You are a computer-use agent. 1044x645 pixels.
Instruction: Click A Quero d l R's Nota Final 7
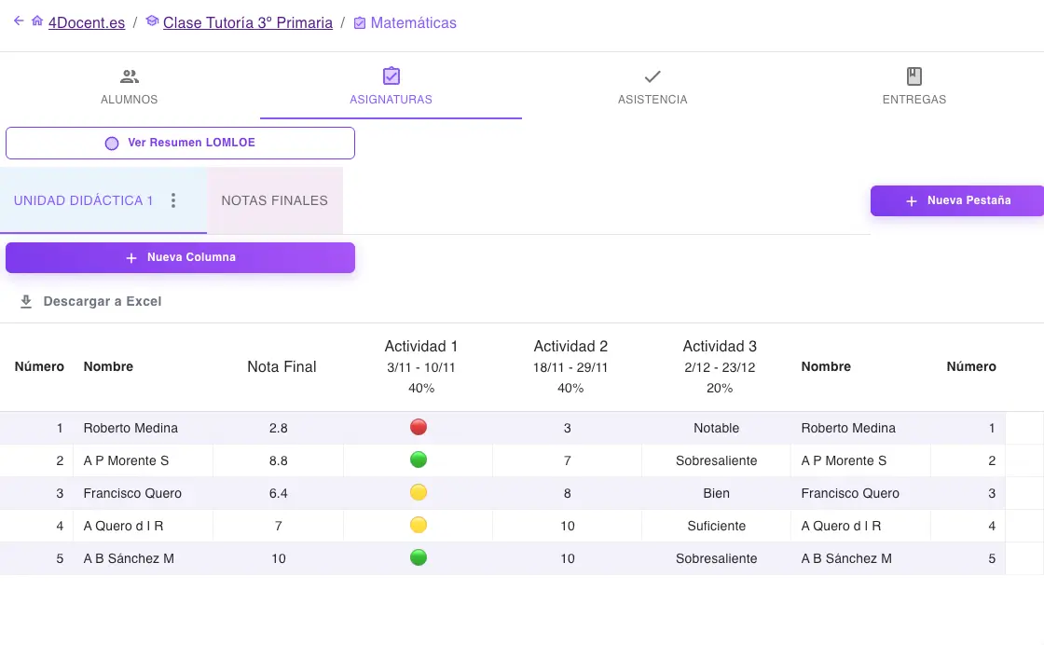(279, 526)
